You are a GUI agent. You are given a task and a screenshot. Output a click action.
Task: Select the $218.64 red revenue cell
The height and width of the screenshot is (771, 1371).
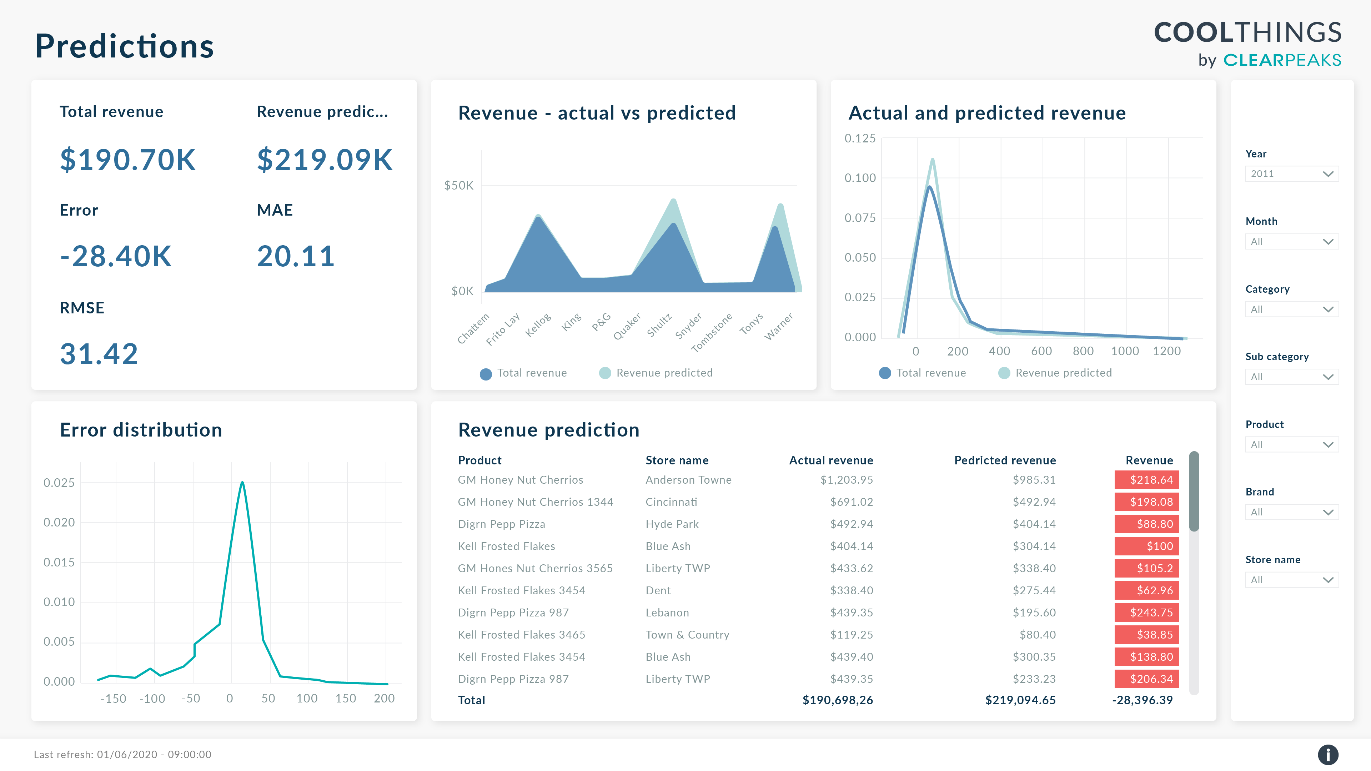point(1146,480)
